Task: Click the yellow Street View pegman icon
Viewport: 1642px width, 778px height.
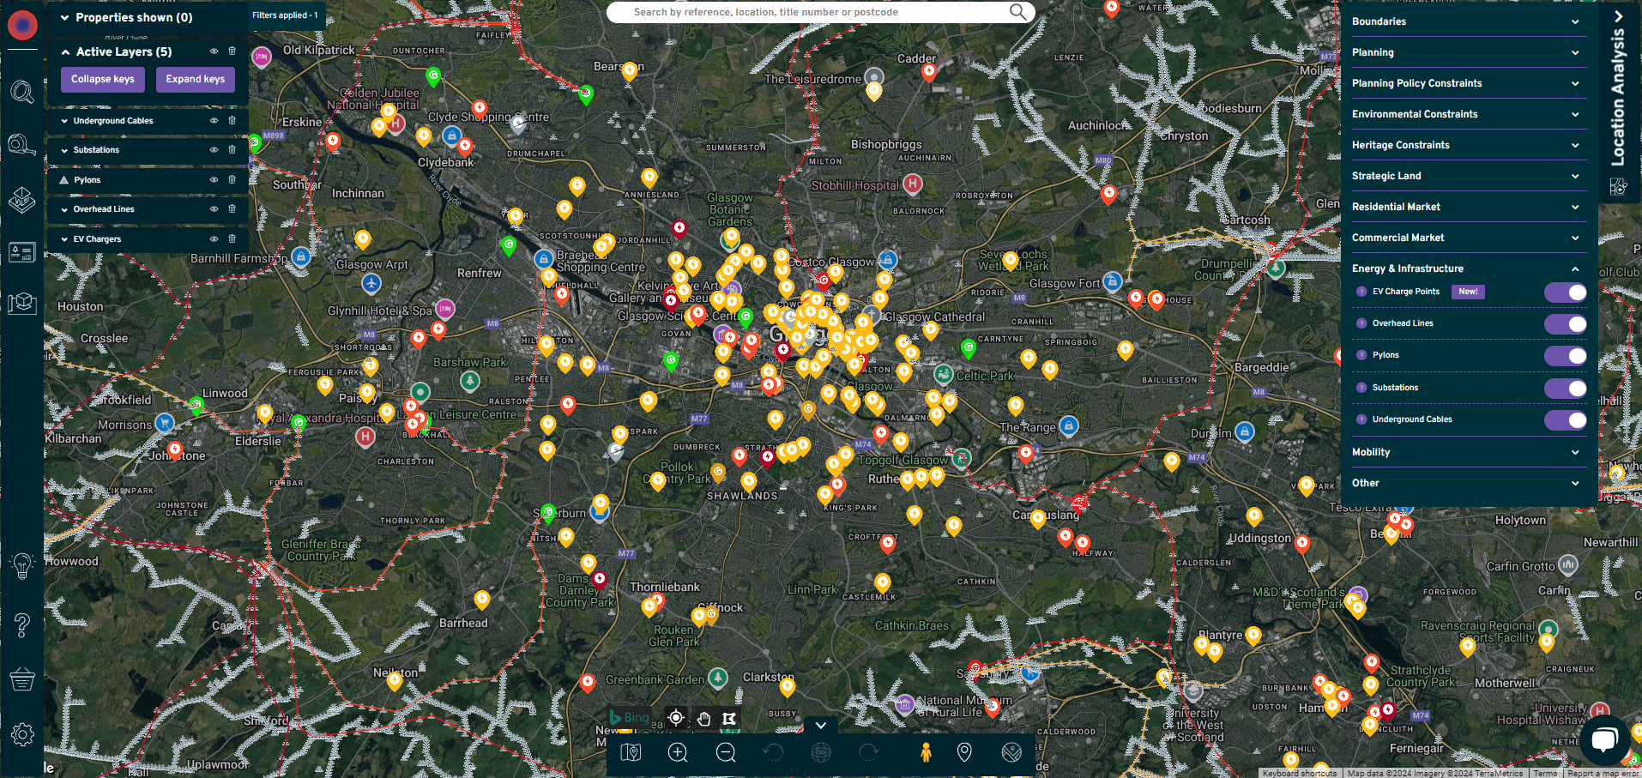Action: (926, 753)
